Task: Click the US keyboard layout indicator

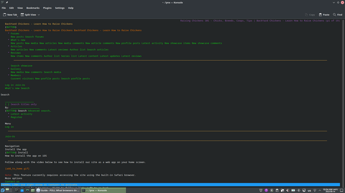Action: click(309, 191)
